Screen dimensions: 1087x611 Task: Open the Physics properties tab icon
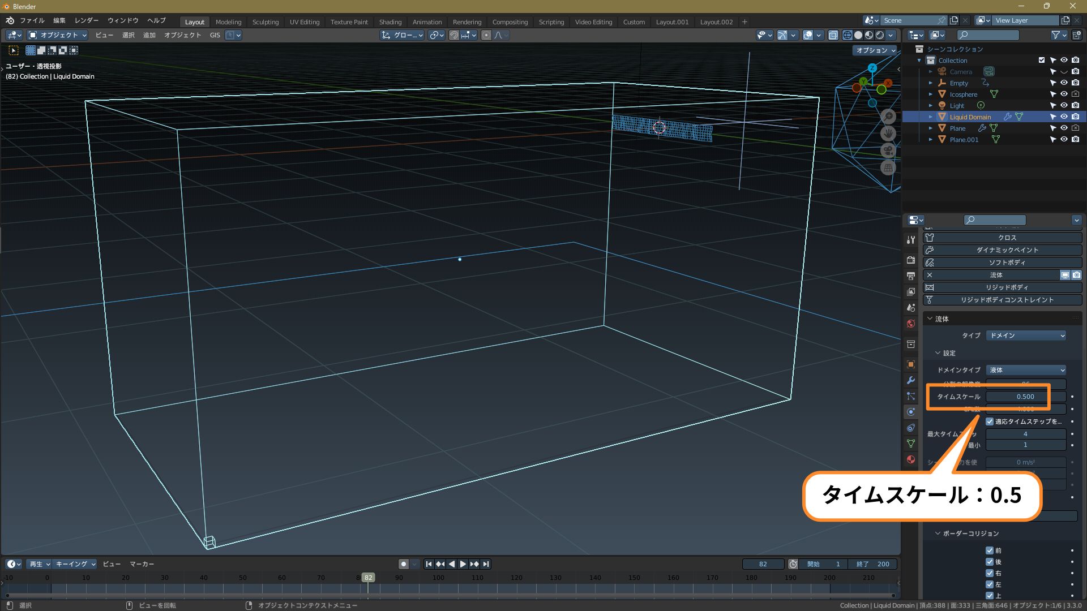point(910,412)
